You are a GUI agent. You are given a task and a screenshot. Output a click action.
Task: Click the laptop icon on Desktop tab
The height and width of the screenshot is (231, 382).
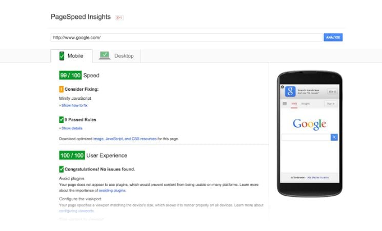pos(105,55)
